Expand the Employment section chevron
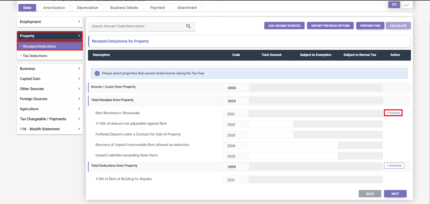 pyautogui.click(x=79, y=22)
